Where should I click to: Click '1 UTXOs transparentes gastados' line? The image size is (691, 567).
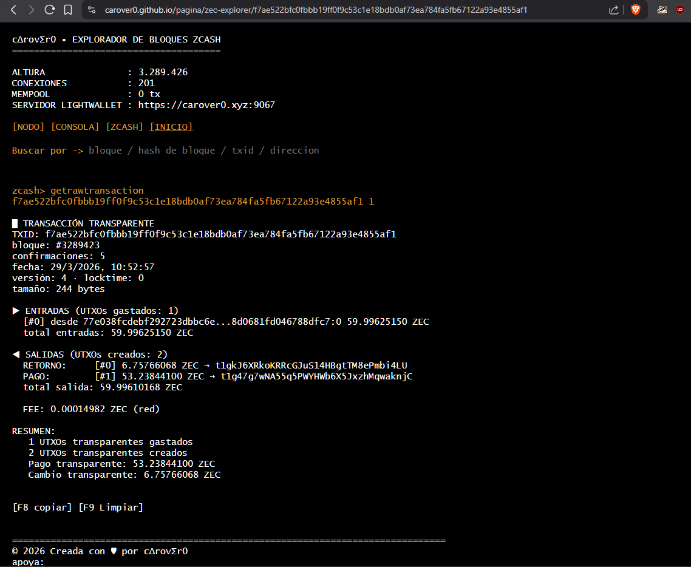tap(111, 442)
